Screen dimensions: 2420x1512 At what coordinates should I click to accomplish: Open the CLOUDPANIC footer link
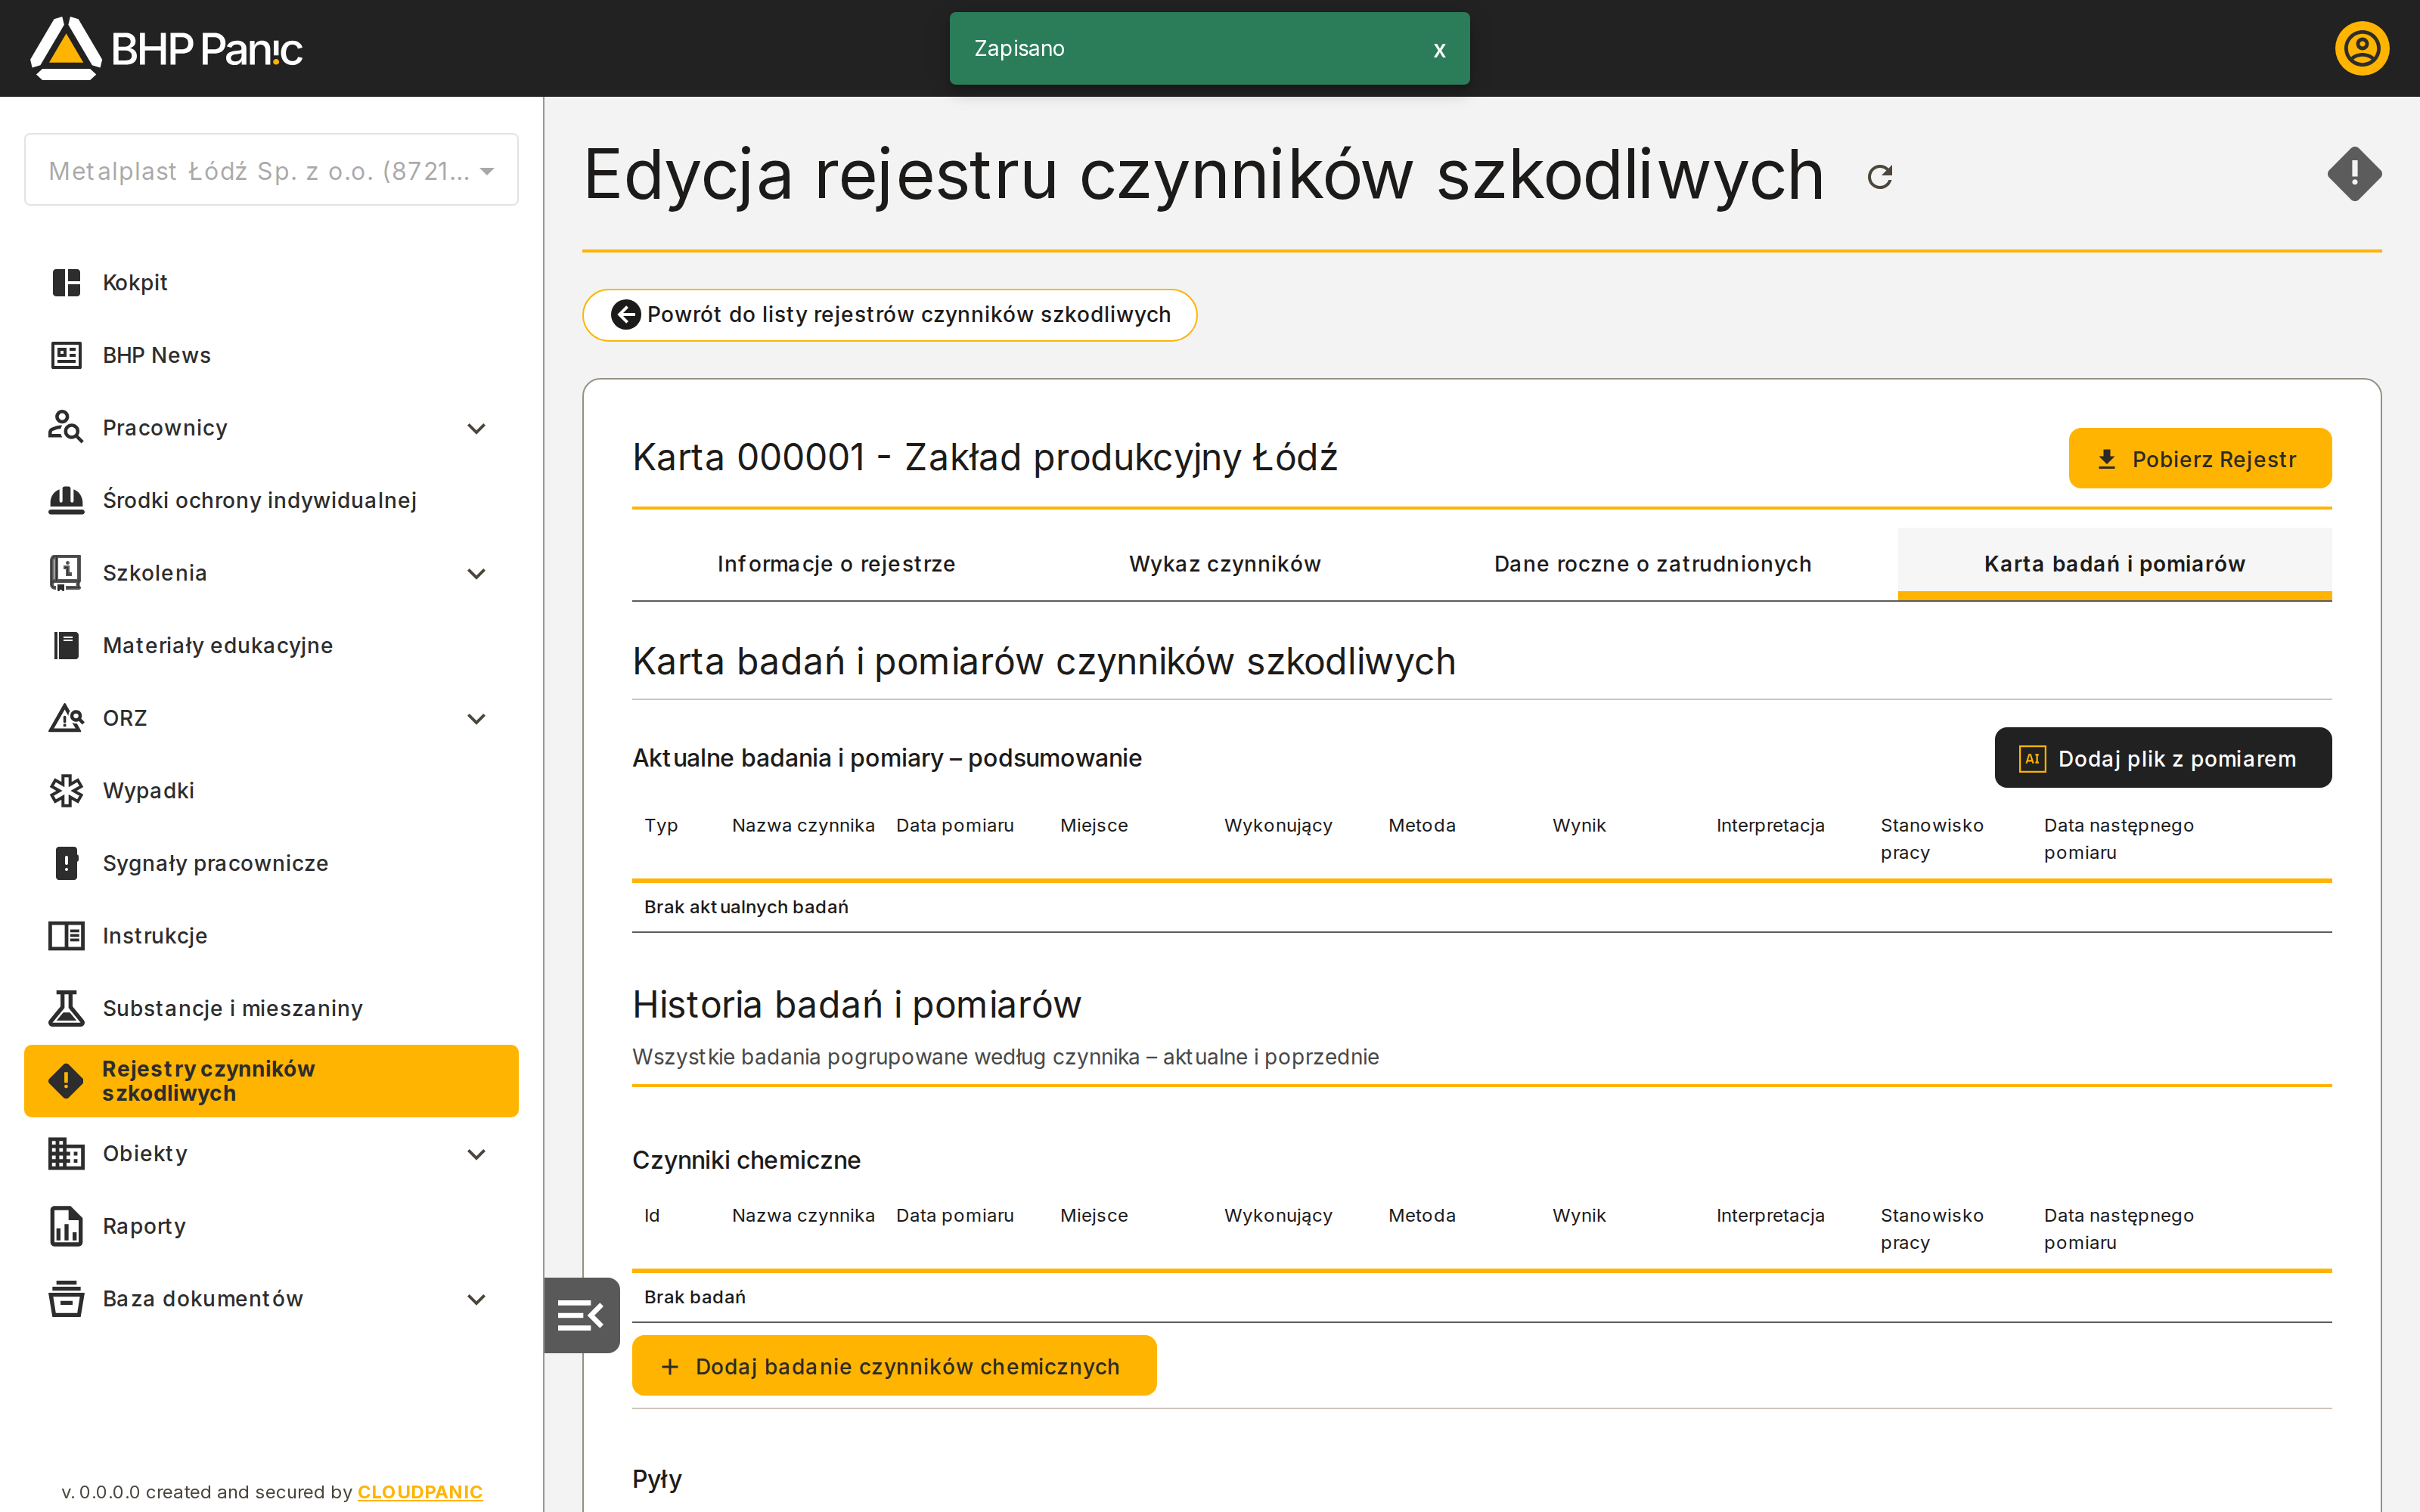(x=420, y=1492)
